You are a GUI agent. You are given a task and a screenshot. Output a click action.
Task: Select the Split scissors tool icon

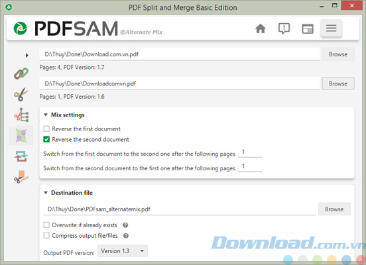pyautogui.click(x=21, y=94)
